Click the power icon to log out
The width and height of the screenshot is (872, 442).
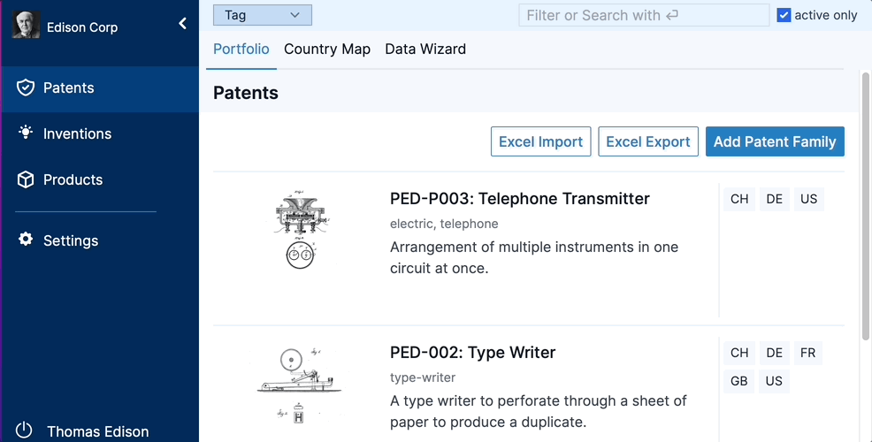pos(24,431)
